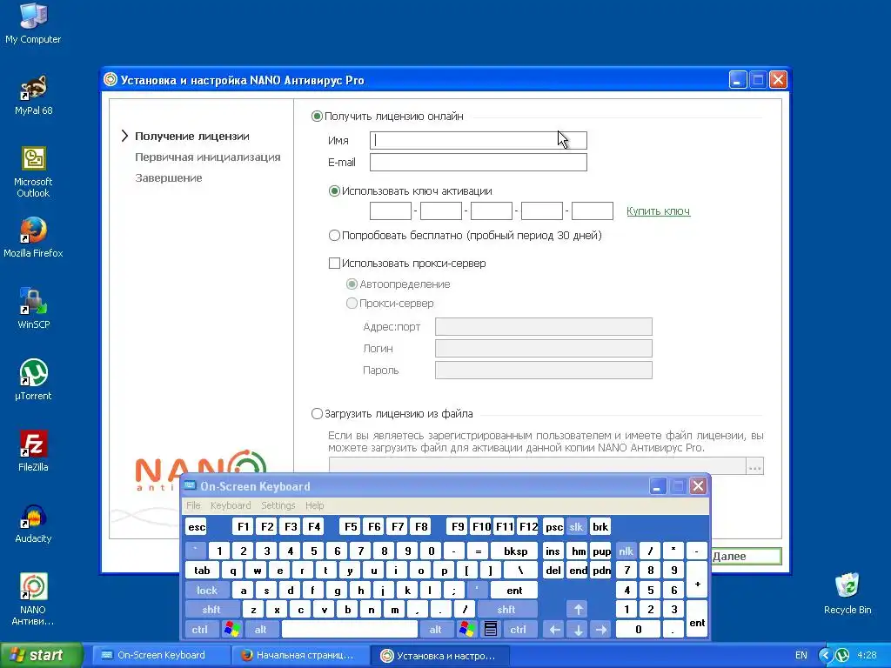Click the up arrow key on On-Screen Keyboard
891x668 pixels.
click(578, 610)
